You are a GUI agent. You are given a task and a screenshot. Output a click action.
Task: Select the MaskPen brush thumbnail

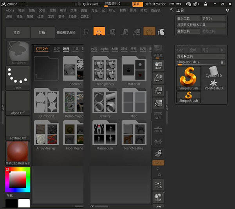(18, 52)
